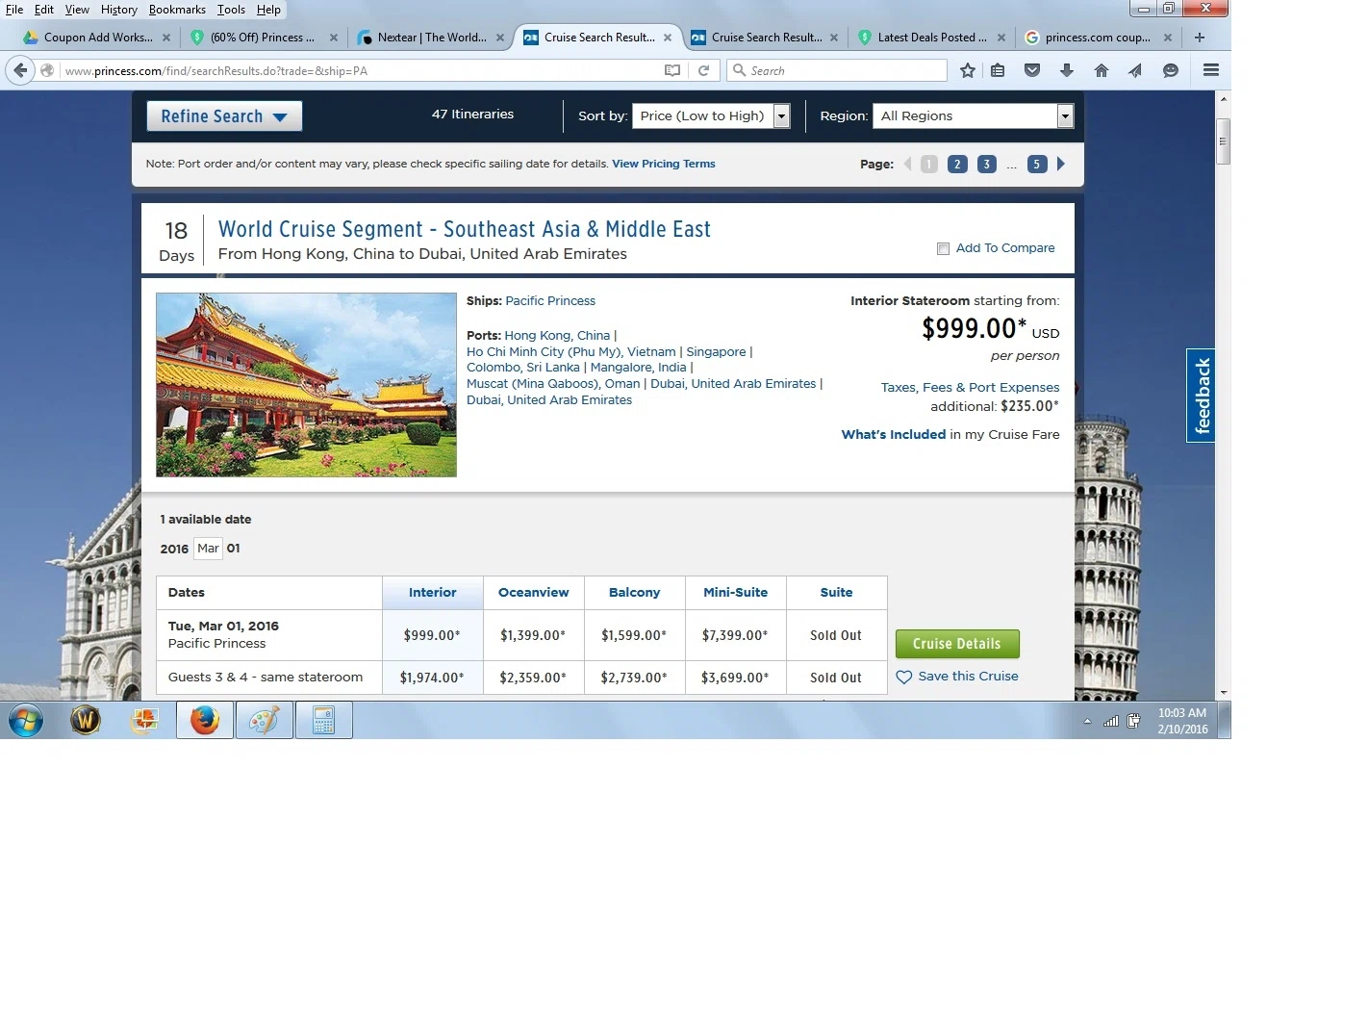Open the downloads arrow icon
Viewport: 1368px width, 1024px height.
tap(1067, 70)
